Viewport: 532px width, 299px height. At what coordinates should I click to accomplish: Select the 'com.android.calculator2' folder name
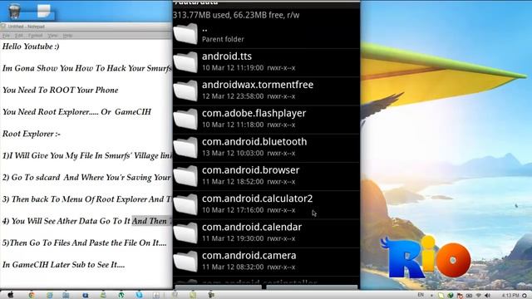click(257, 199)
